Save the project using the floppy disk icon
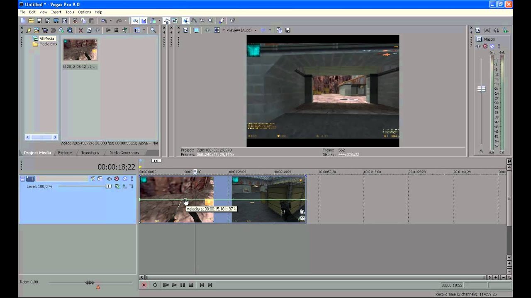The width and height of the screenshot is (531, 298). (x=39, y=21)
